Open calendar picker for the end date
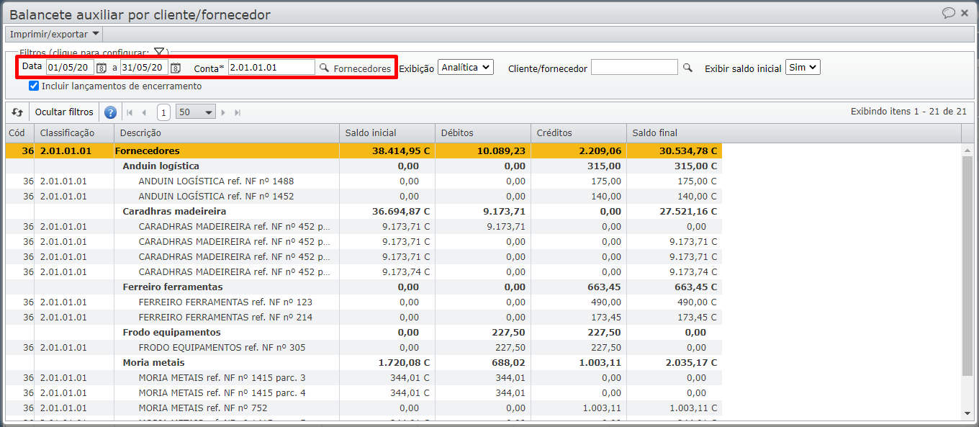The image size is (979, 427). (x=176, y=68)
